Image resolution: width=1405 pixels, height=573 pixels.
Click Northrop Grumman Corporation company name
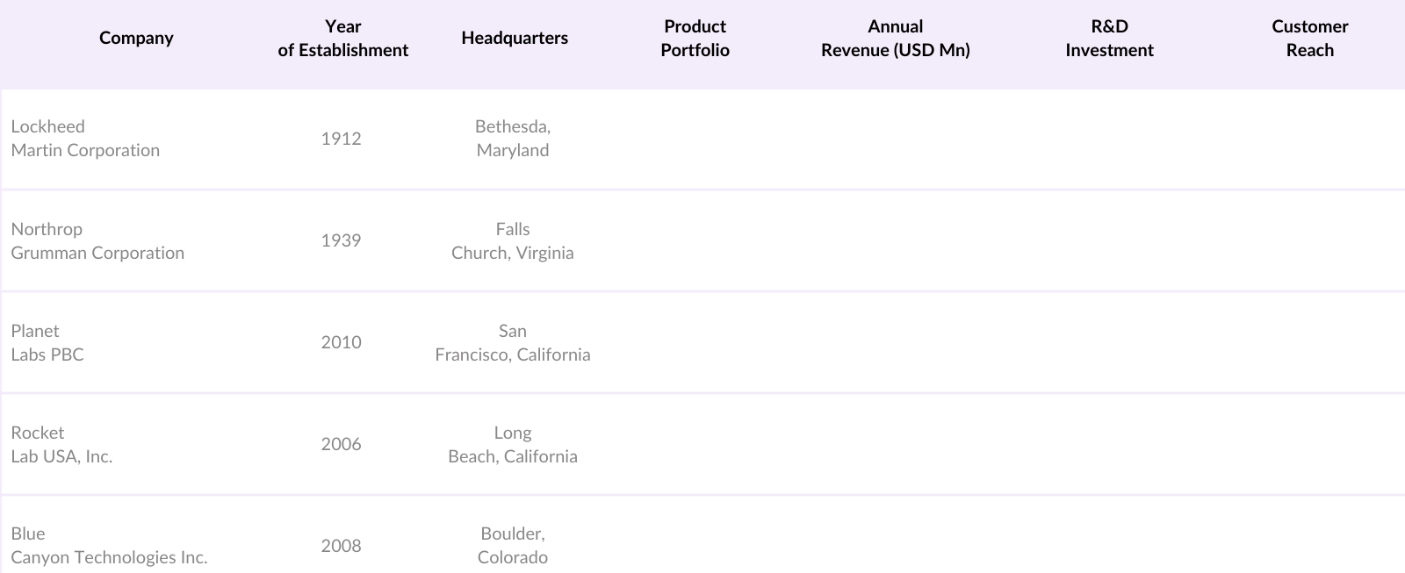point(97,240)
